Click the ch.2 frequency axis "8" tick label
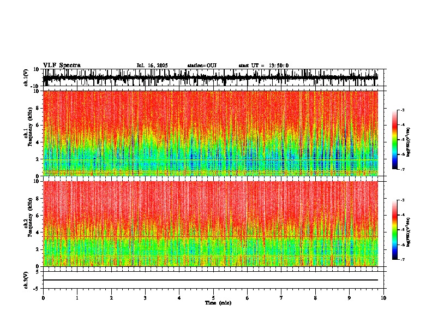The height and width of the screenshot is (334, 432). click(38, 199)
